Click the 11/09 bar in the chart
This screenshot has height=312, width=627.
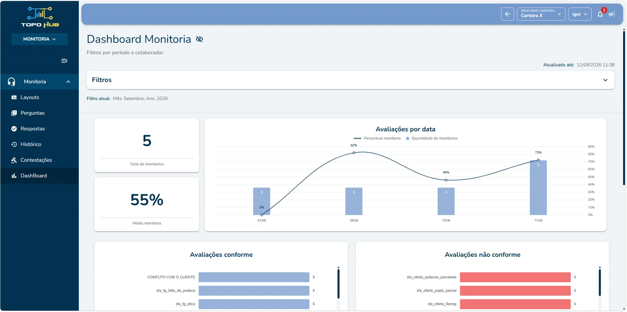click(538, 188)
